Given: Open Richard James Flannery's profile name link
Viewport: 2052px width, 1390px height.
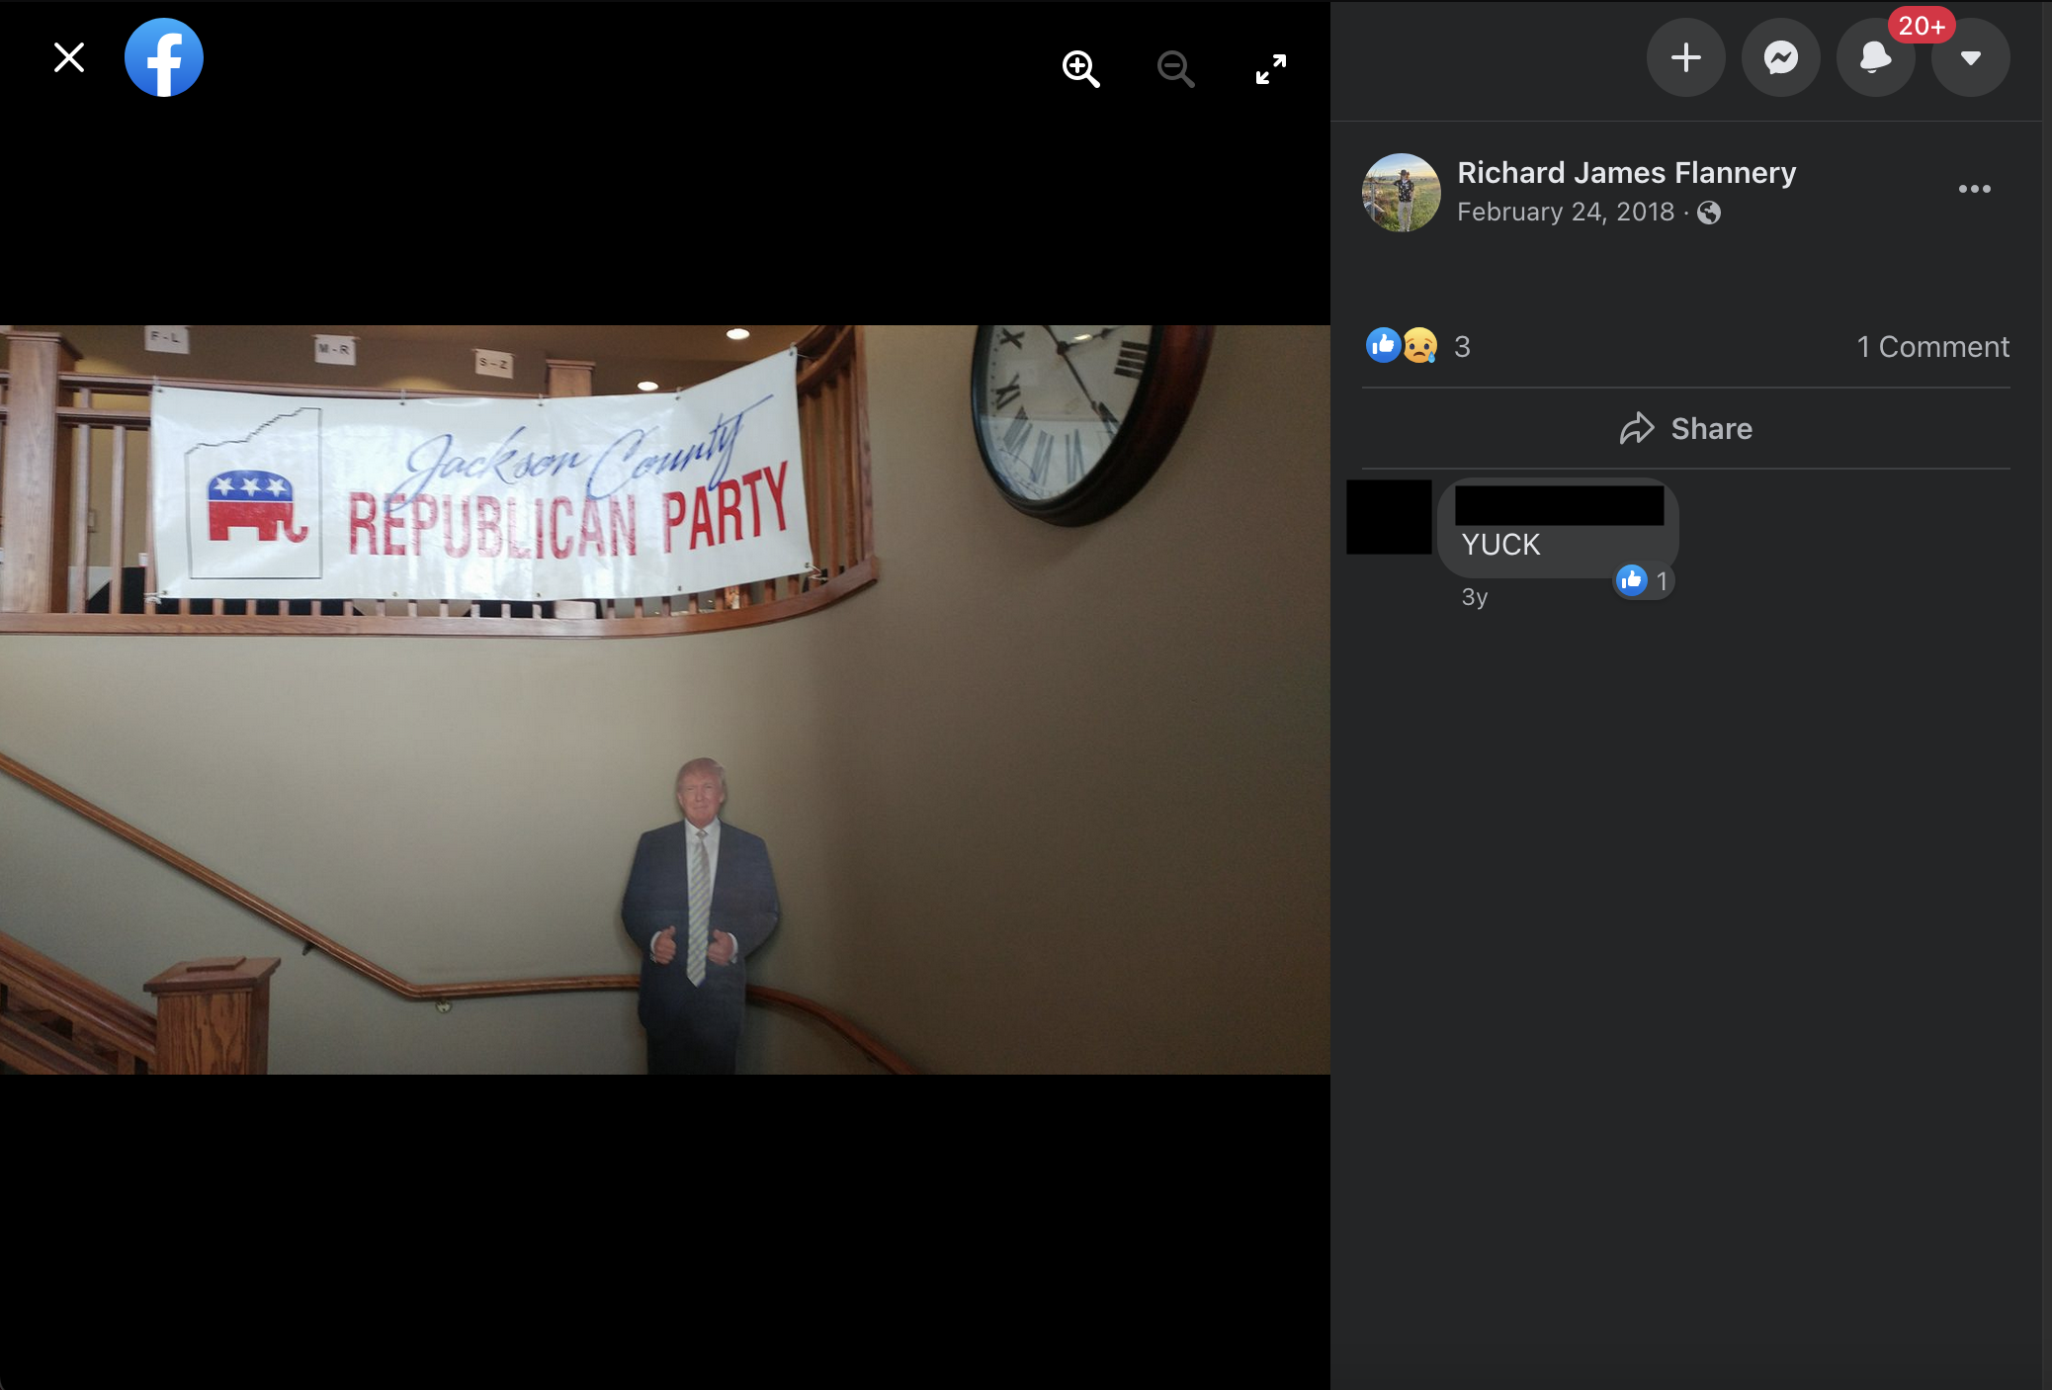Looking at the screenshot, I should pos(1626,173).
